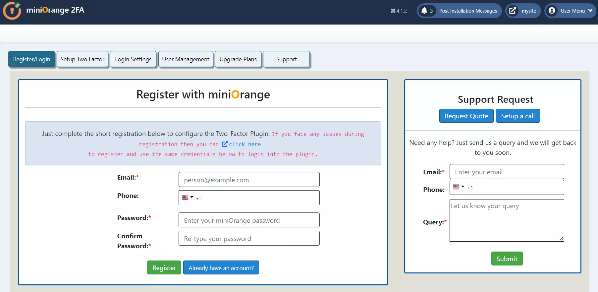Viewport: 598px width, 292px height.
Task: Click the User Menu avatar icon
Action: pyautogui.click(x=552, y=11)
